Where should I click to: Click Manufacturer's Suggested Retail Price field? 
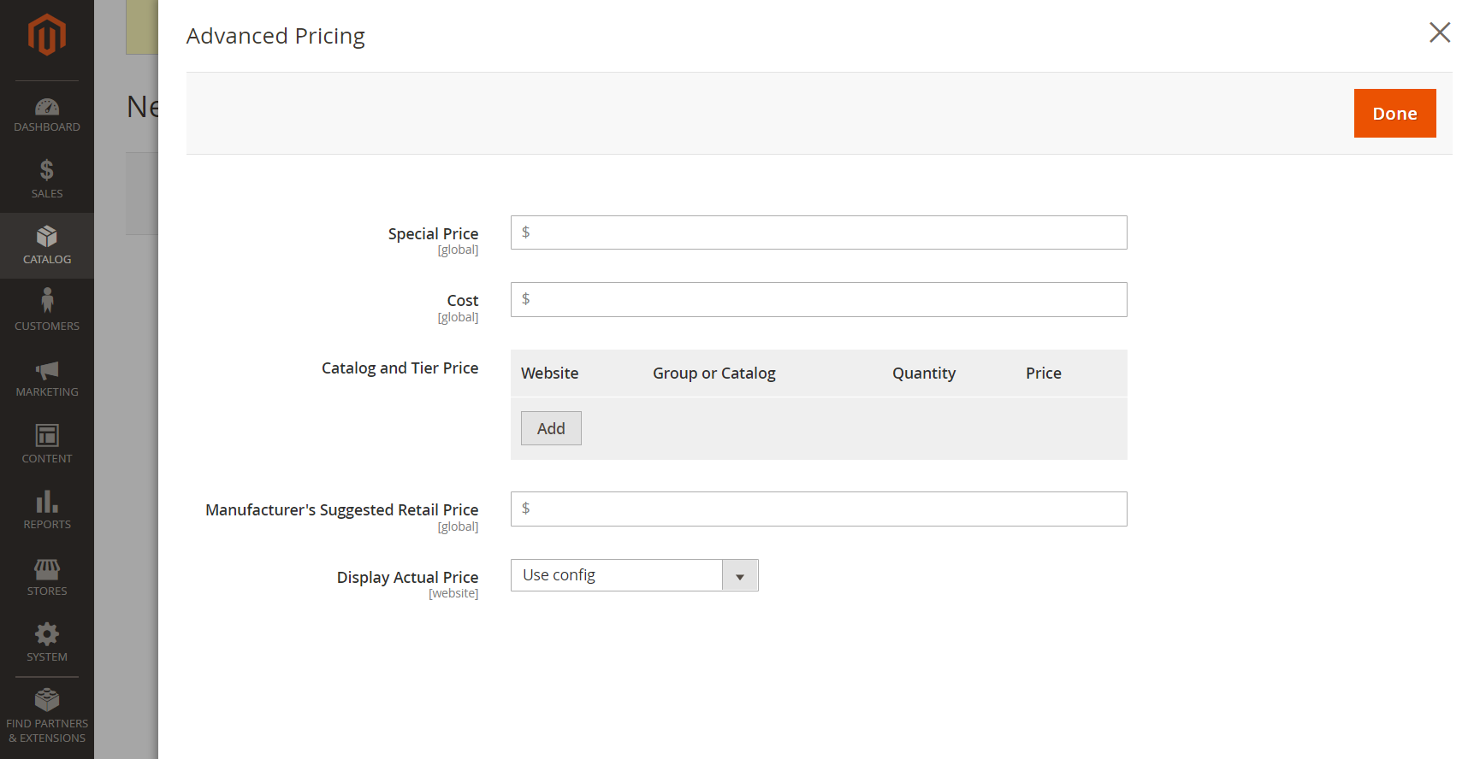[x=819, y=509]
